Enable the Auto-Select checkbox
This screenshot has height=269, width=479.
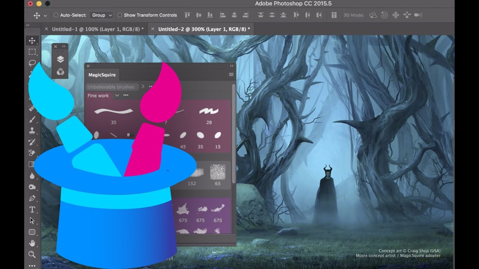[56, 15]
